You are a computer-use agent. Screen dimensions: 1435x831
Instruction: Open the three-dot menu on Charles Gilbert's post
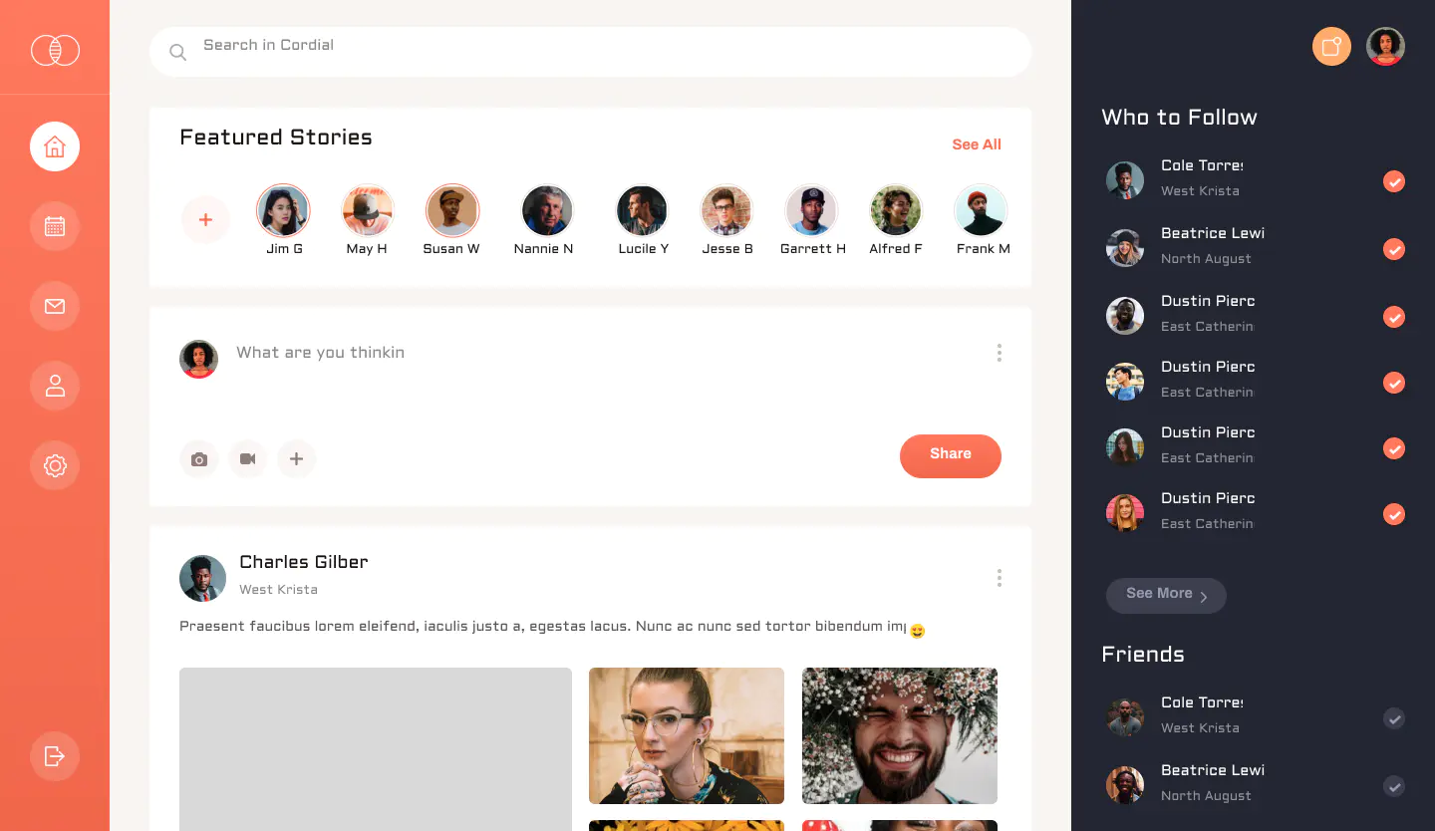point(999,578)
